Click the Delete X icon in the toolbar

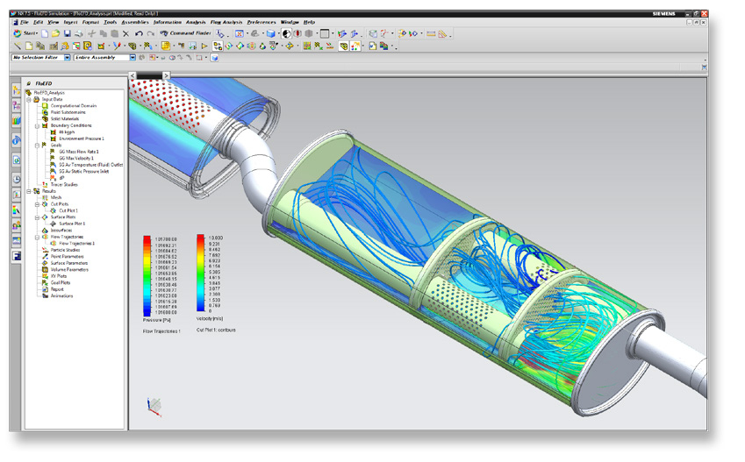(127, 33)
